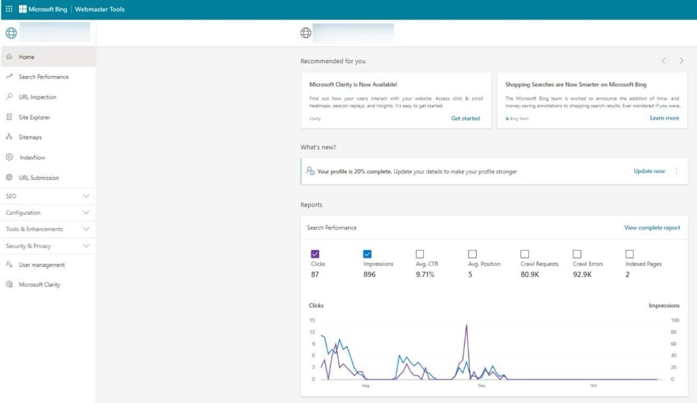This screenshot has width=697, height=403.
Task: View complete Search Performance report
Action: click(652, 227)
